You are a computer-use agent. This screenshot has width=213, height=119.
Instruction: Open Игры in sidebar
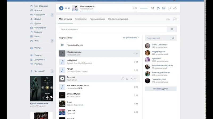pyautogui.click(x=37, y=41)
